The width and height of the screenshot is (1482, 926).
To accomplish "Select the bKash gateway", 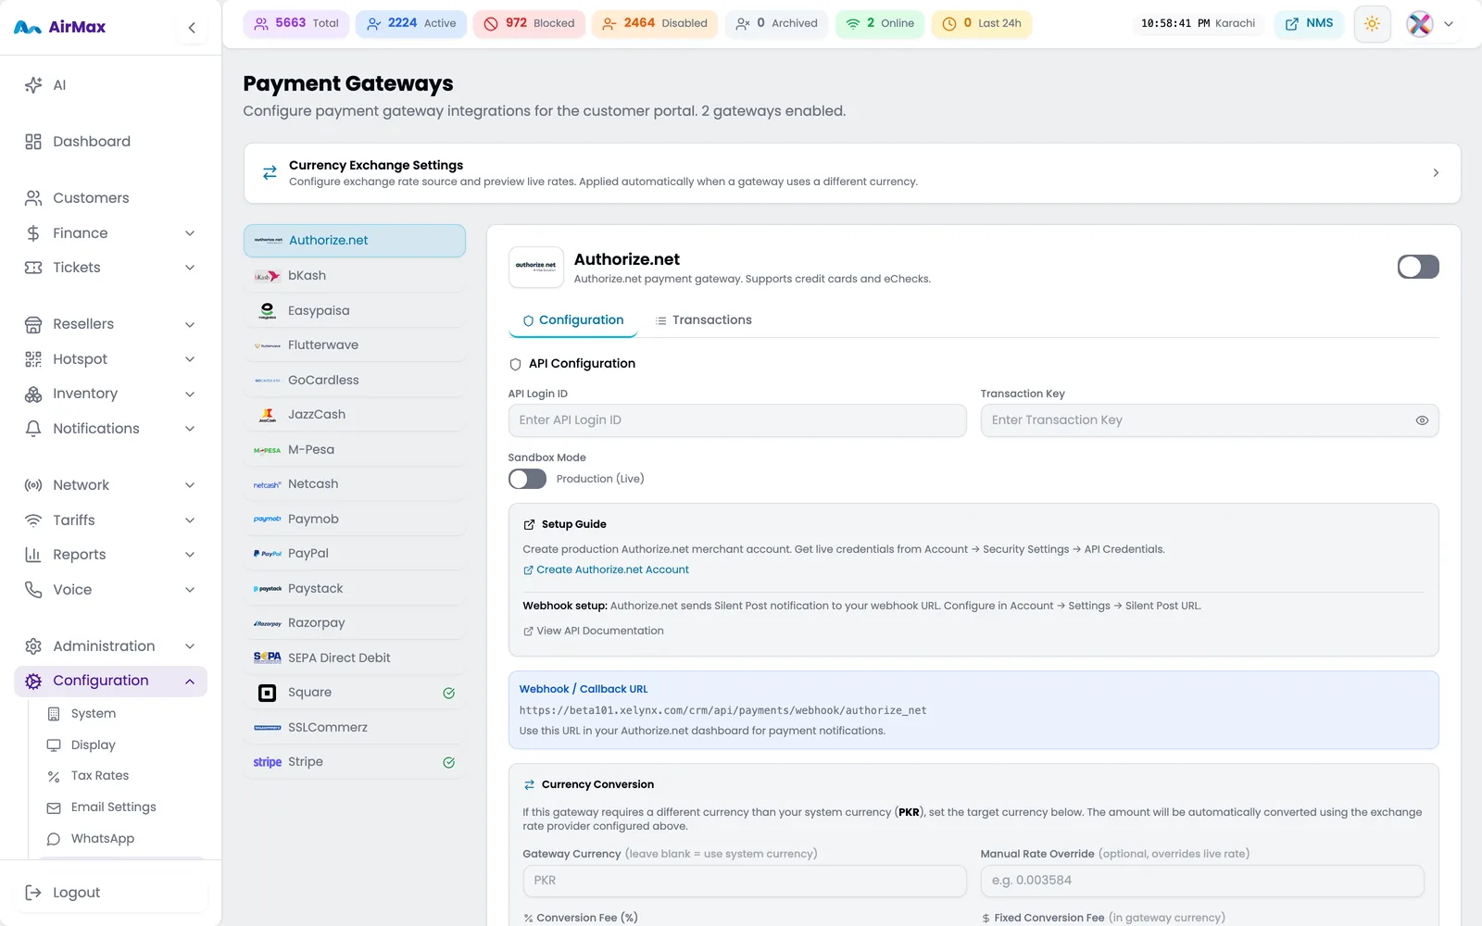I will click(x=354, y=276).
